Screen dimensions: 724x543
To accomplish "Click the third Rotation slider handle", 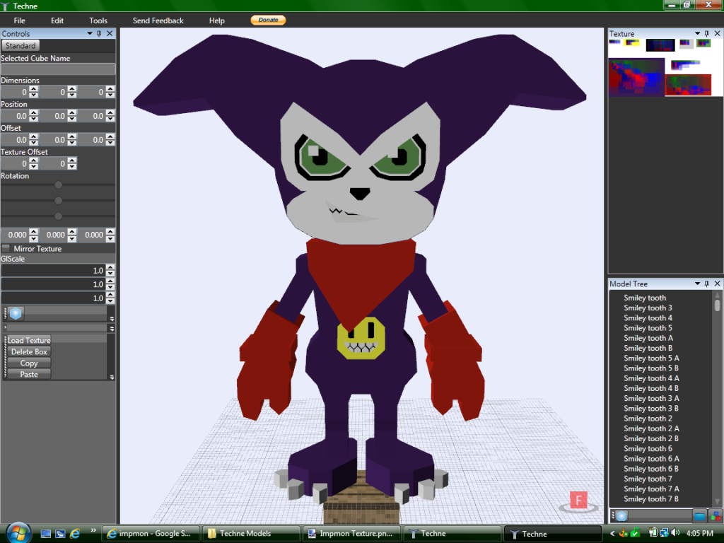I will 58,216.
